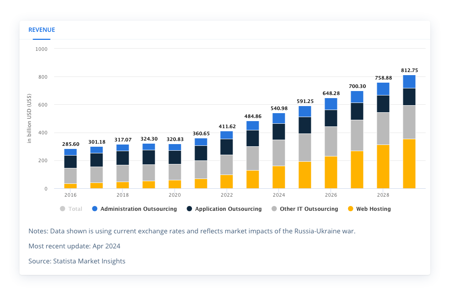
Task: Click the 812.75 total value label
Action: (x=409, y=70)
